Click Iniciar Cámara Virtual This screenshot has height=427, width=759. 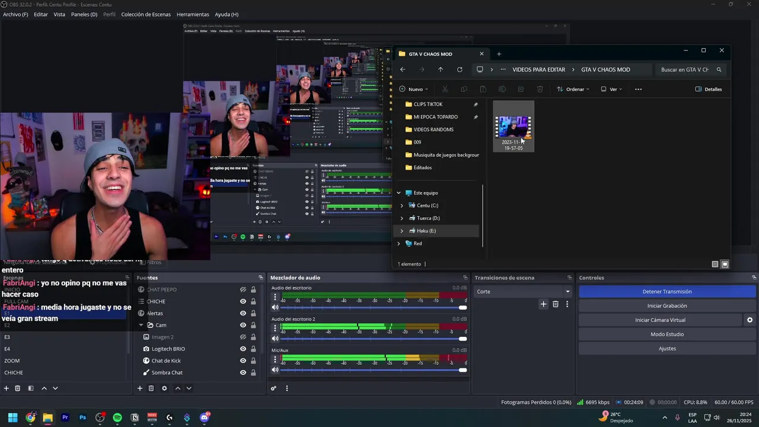point(660,320)
